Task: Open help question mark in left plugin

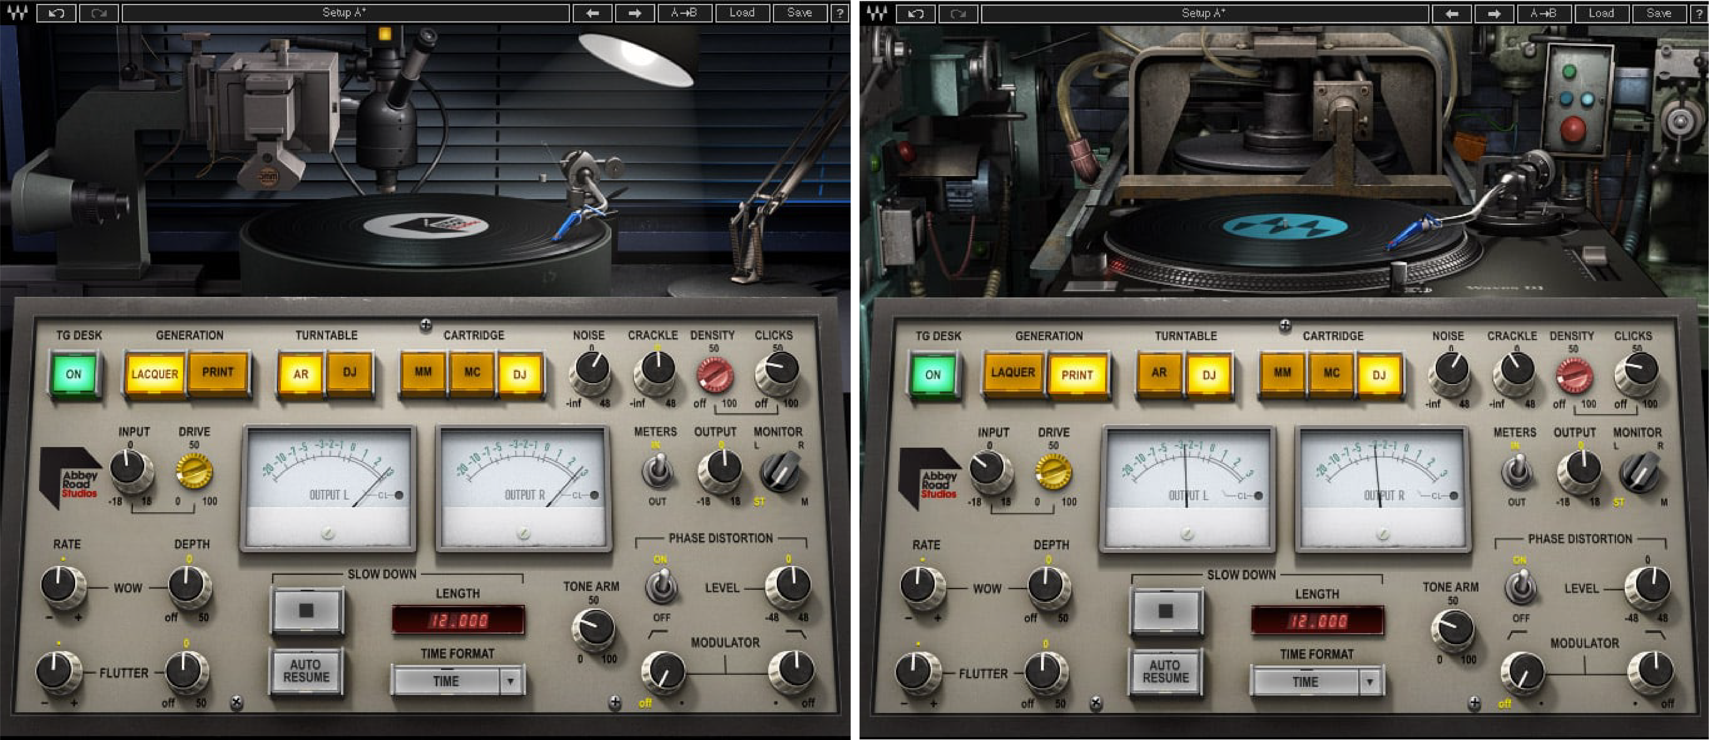Action: click(x=840, y=13)
